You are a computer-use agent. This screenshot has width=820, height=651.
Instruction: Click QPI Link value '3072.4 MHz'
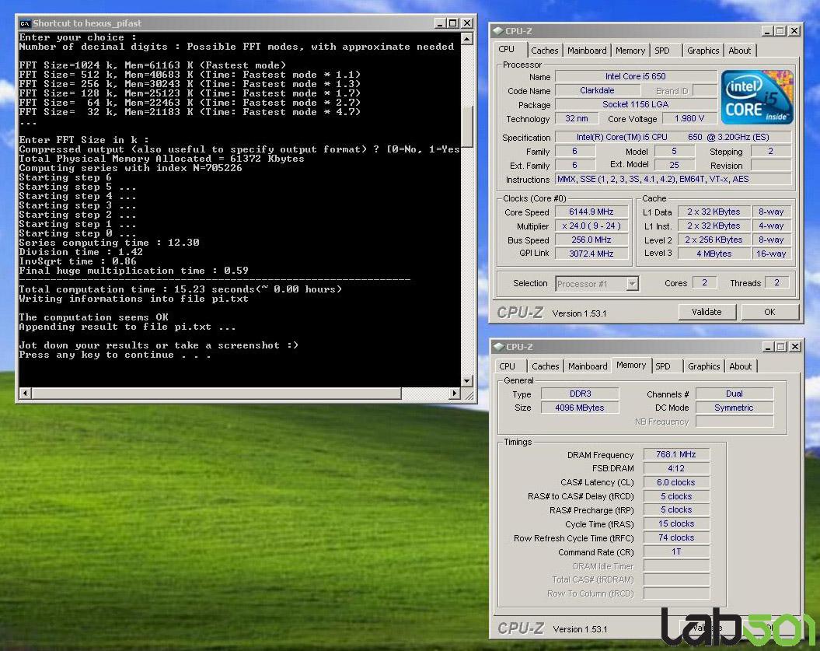[591, 254]
